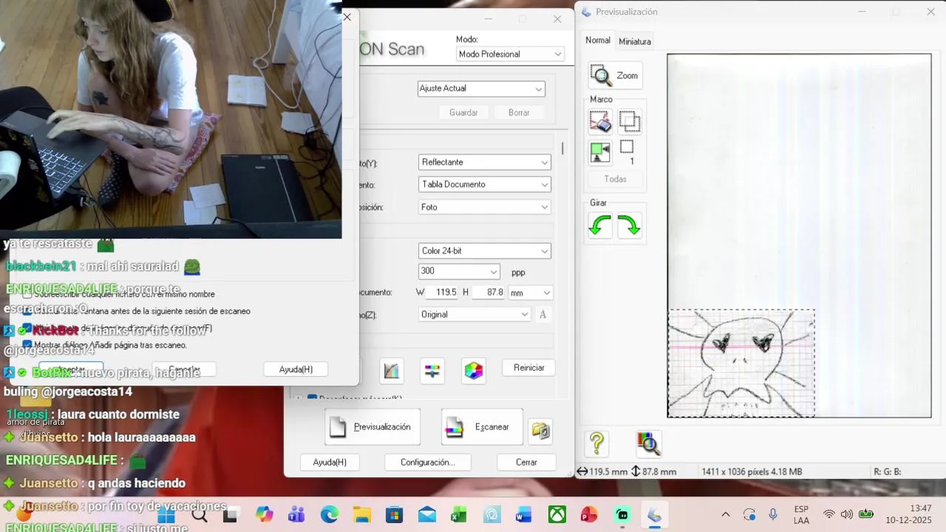Open Microsoft Teams from the taskbar
Image resolution: width=946 pixels, height=532 pixels.
[x=296, y=514]
